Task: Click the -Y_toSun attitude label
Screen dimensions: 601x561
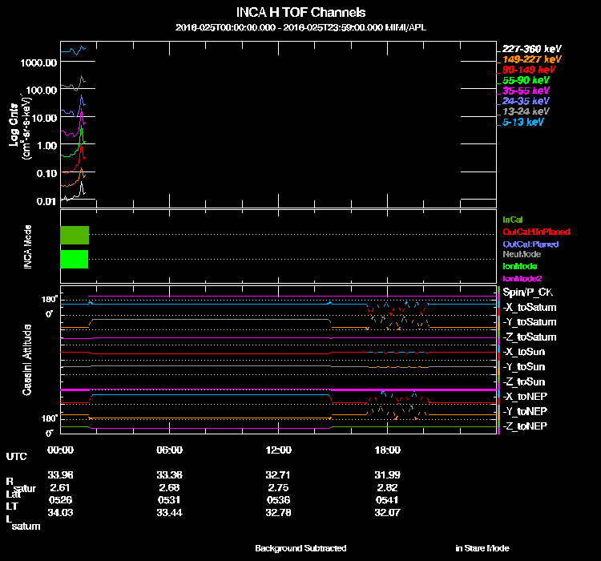Action: coord(525,367)
